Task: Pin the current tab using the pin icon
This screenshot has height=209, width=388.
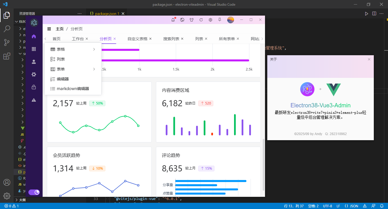Action: [x=219, y=20]
